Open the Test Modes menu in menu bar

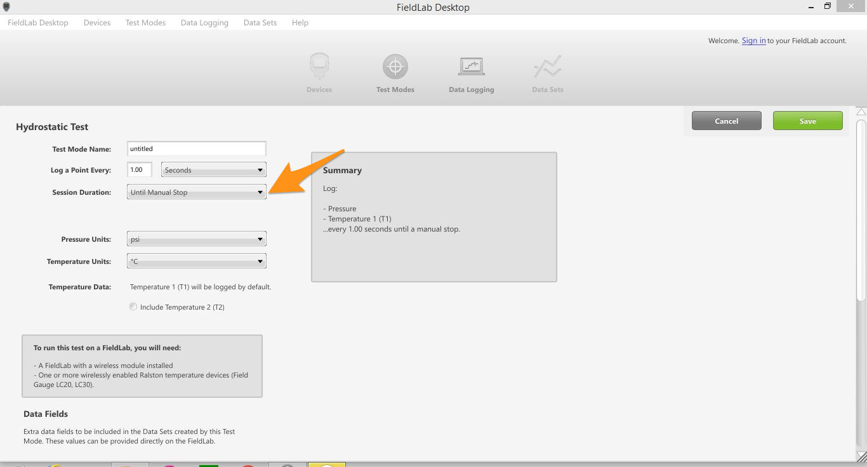[x=145, y=23]
